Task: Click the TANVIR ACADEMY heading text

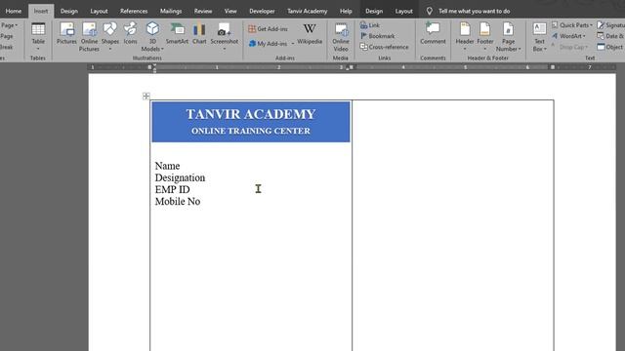Action: (251, 114)
